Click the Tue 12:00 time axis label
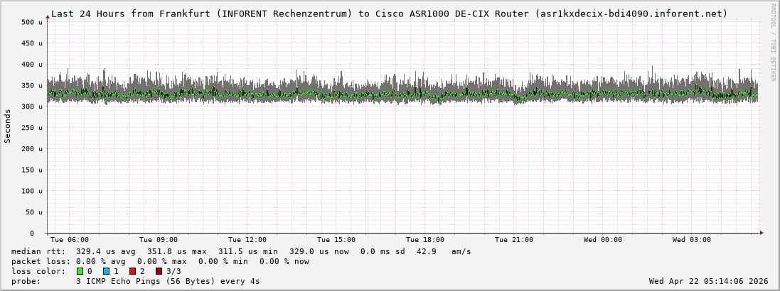The height and width of the screenshot is (291, 780). click(x=247, y=240)
